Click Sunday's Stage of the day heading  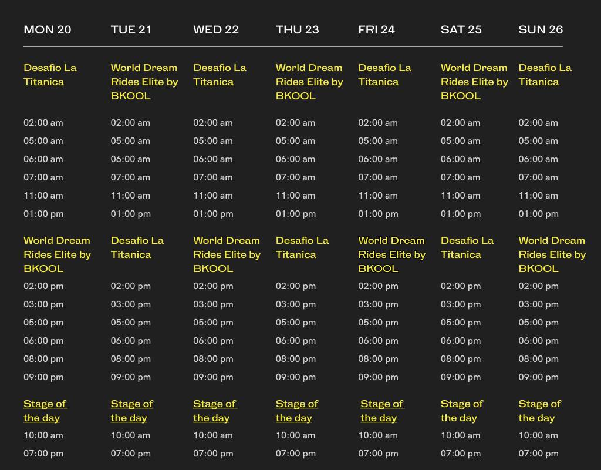pos(540,411)
